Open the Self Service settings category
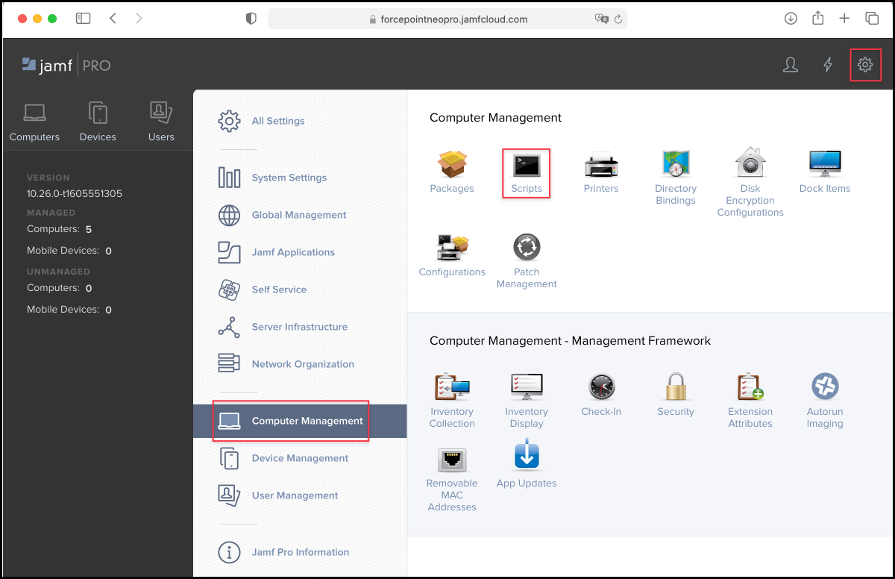895x579 pixels. (x=279, y=289)
